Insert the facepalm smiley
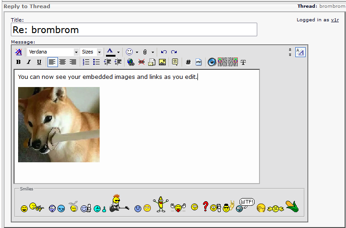Image resolution: width=346 pixels, height=228 pixels. 261,208
